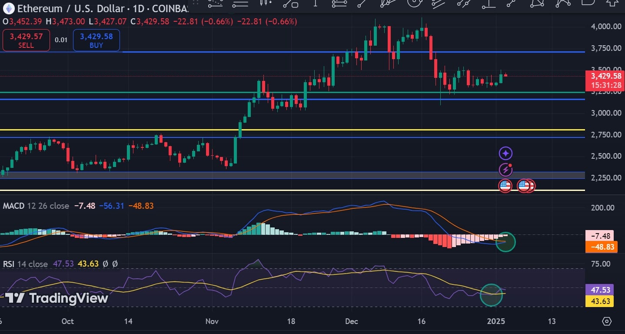Screen dimensions: 625x334
Task: Click the SELL price button
Action: 26,40
